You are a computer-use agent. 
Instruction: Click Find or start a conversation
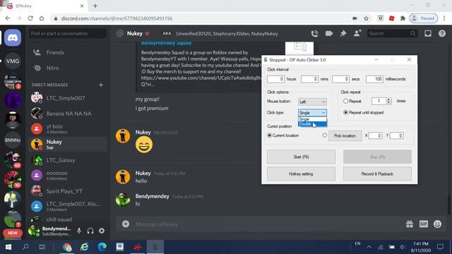pos(68,33)
